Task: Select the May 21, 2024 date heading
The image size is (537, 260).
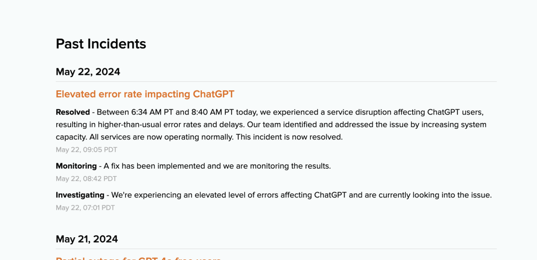Action: click(x=87, y=239)
